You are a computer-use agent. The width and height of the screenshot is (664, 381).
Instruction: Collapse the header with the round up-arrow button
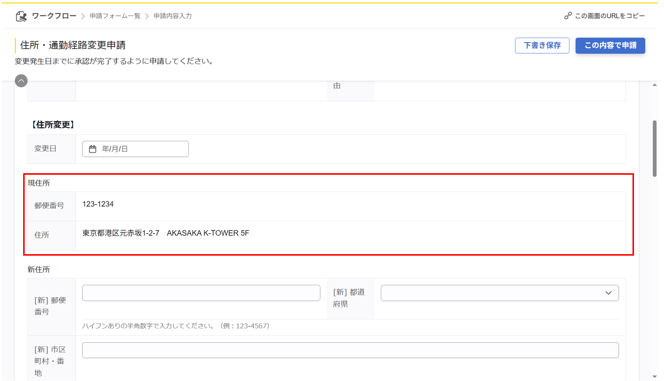21,81
